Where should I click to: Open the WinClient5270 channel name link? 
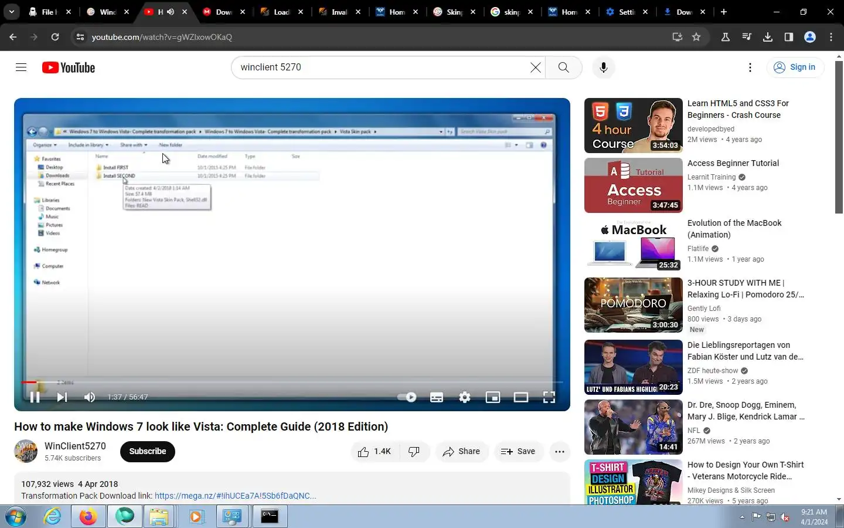tap(75, 446)
